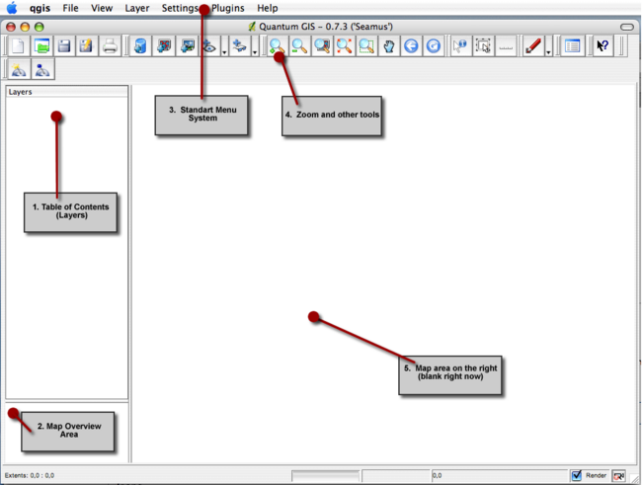
Task: Open the File menu
Action: tap(70, 7)
